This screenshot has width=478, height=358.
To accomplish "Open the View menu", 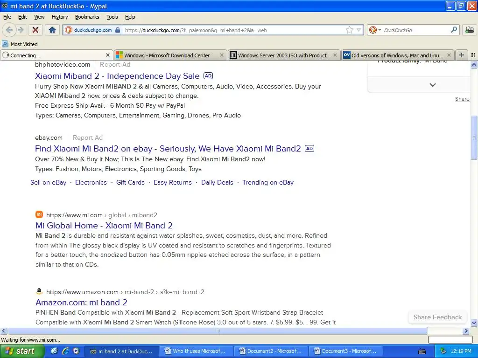I will 39,17.
